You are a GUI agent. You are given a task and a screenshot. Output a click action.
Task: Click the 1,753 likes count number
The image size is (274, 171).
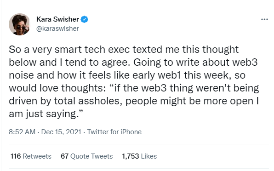(131, 156)
